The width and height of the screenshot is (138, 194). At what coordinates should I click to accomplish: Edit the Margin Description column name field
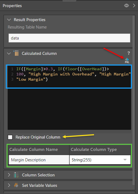39,160
